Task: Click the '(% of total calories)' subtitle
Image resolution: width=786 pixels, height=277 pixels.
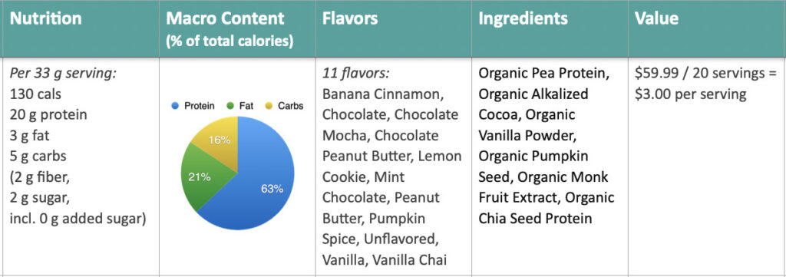Action: (x=230, y=40)
